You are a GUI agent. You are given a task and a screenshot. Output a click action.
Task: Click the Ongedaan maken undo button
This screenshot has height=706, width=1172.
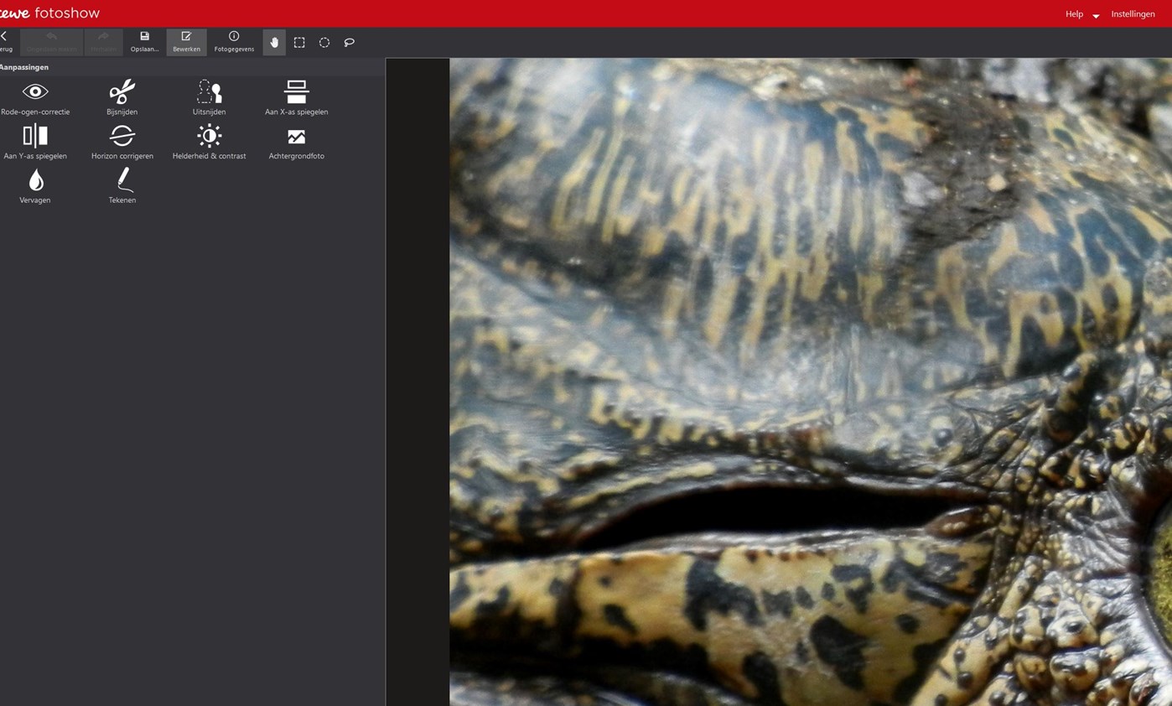(51, 42)
